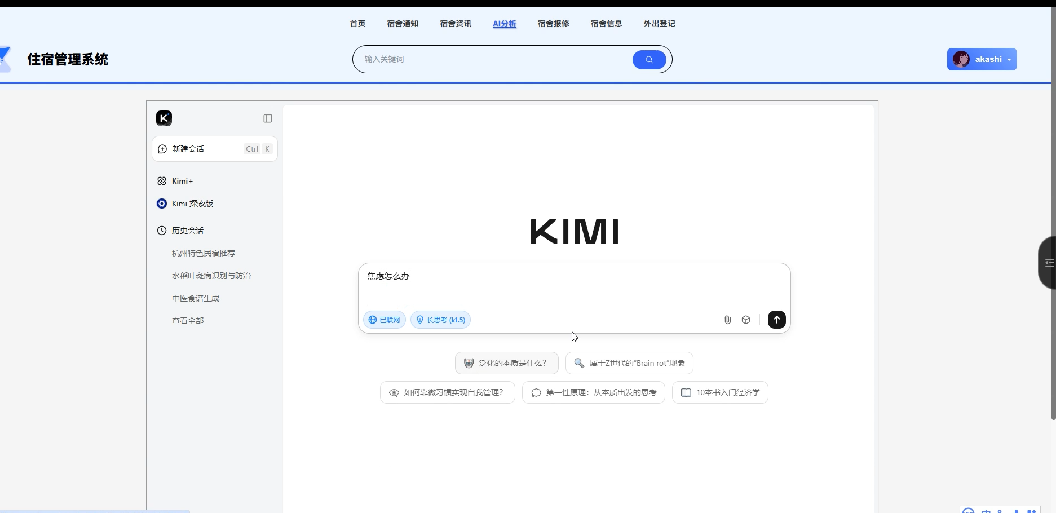This screenshot has width=1056, height=513.
Task: Start a new chat via 新建会话
Action: point(215,149)
